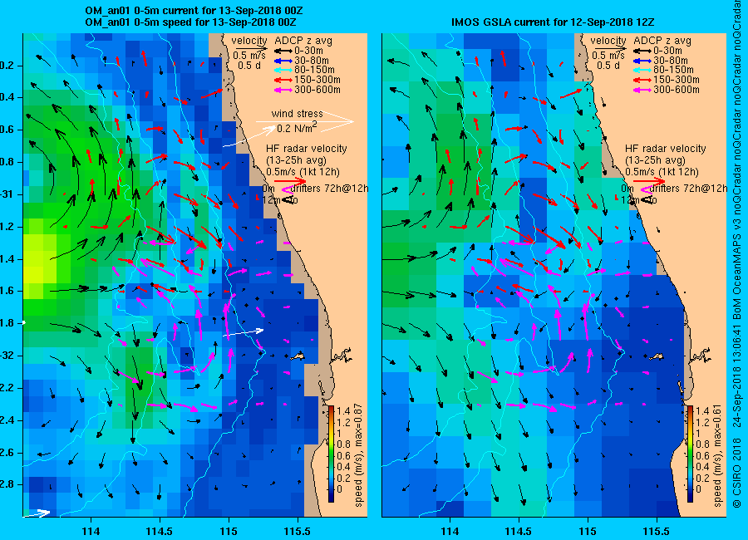Click '(13-25h avg)' text in OM_an01 panel
The height and width of the screenshot is (540, 748).
point(296,160)
